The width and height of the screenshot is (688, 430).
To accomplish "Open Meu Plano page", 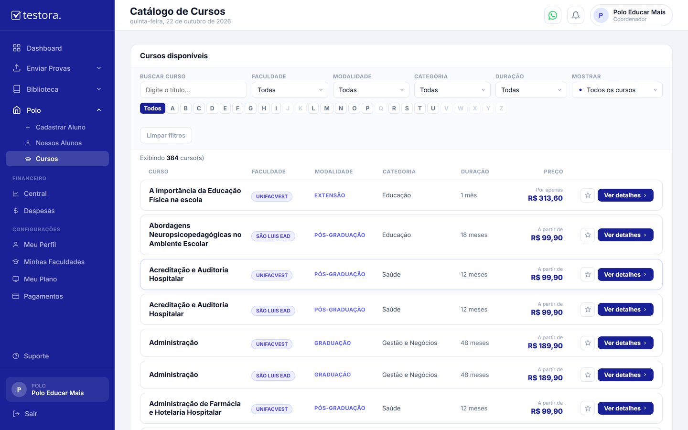I will click(x=57, y=279).
